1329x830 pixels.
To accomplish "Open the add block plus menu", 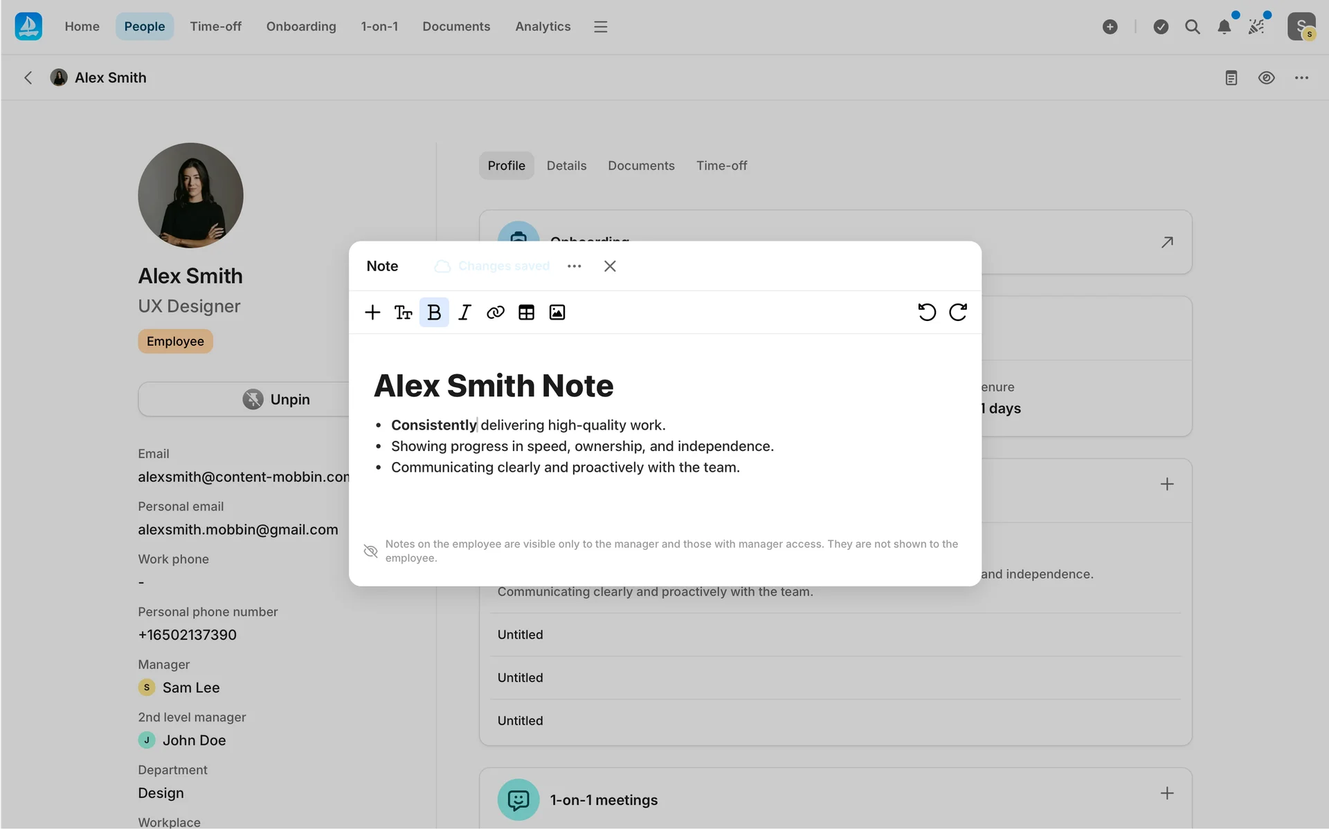I will pos(372,313).
